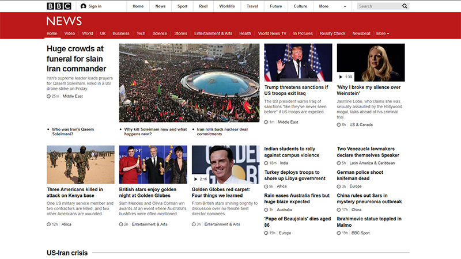Open Turkey deploys troops headline
Screen dimensions: 461x259
294,176
